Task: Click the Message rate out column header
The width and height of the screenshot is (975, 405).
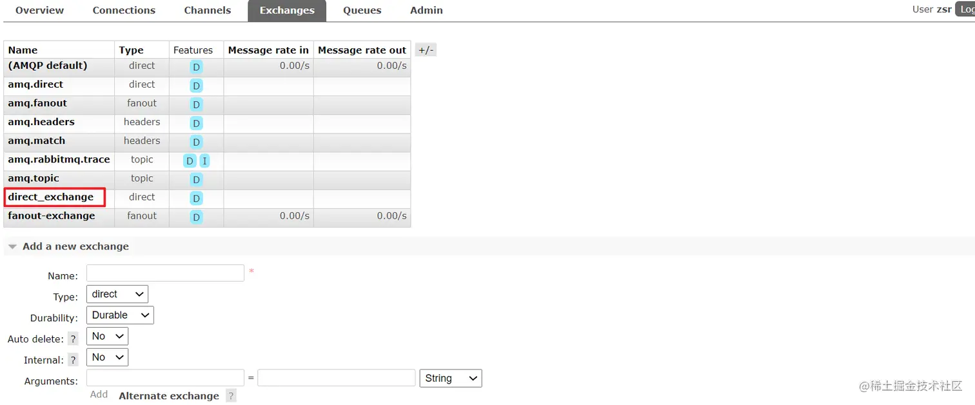Action: pyautogui.click(x=362, y=50)
